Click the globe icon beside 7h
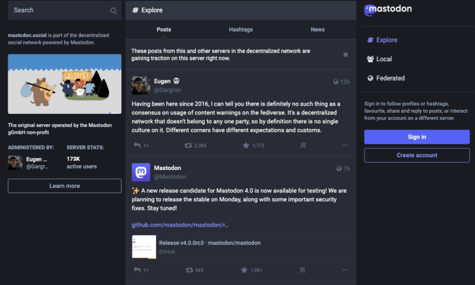Image resolution: width=475 pixels, height=285 pixels. tap(338, 169)
